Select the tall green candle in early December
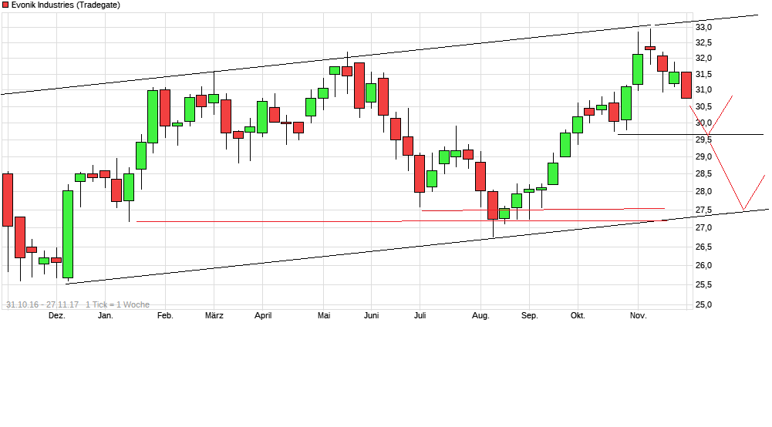Viewport: 772px width, 427px height. [x=68, y=234]
